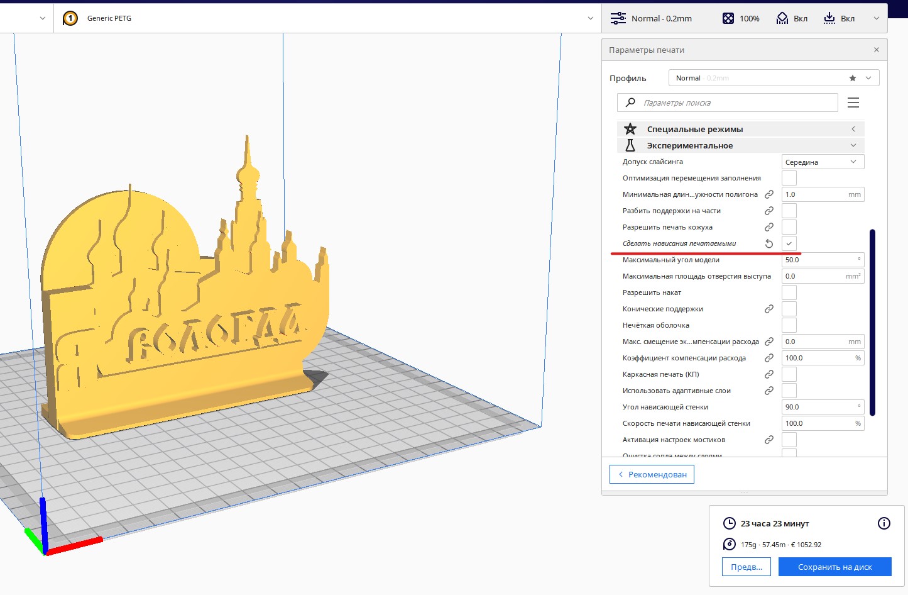908x595 pixels.
Task: Click the link icon beside Разбить поддержки на части
Action: tap(769, 211)
